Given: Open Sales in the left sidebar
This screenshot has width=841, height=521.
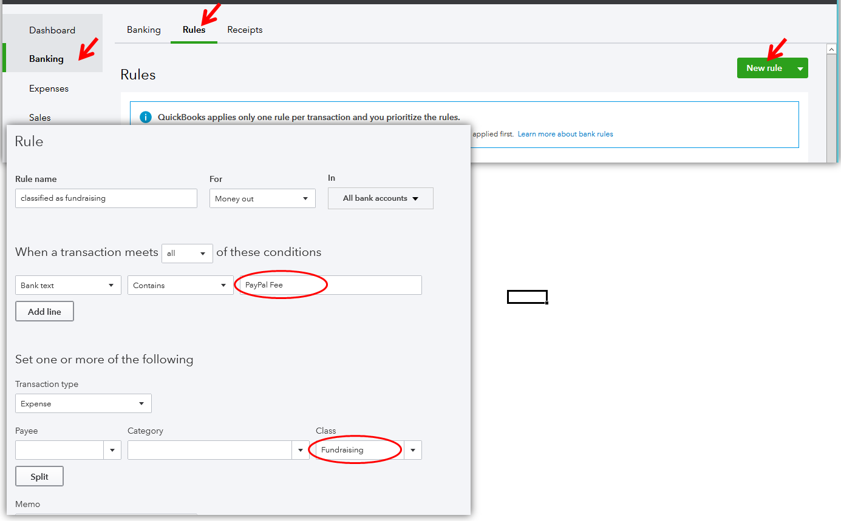Looking at the screenshot, I should click(x=40, y=118).
